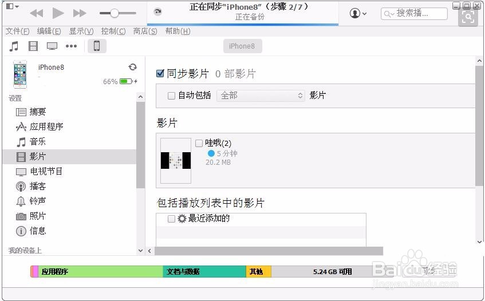Screen dimensions: 485x301
Task: Click the blue unwatched dot by 5 分钟
Action: click(x=211, y=153)
